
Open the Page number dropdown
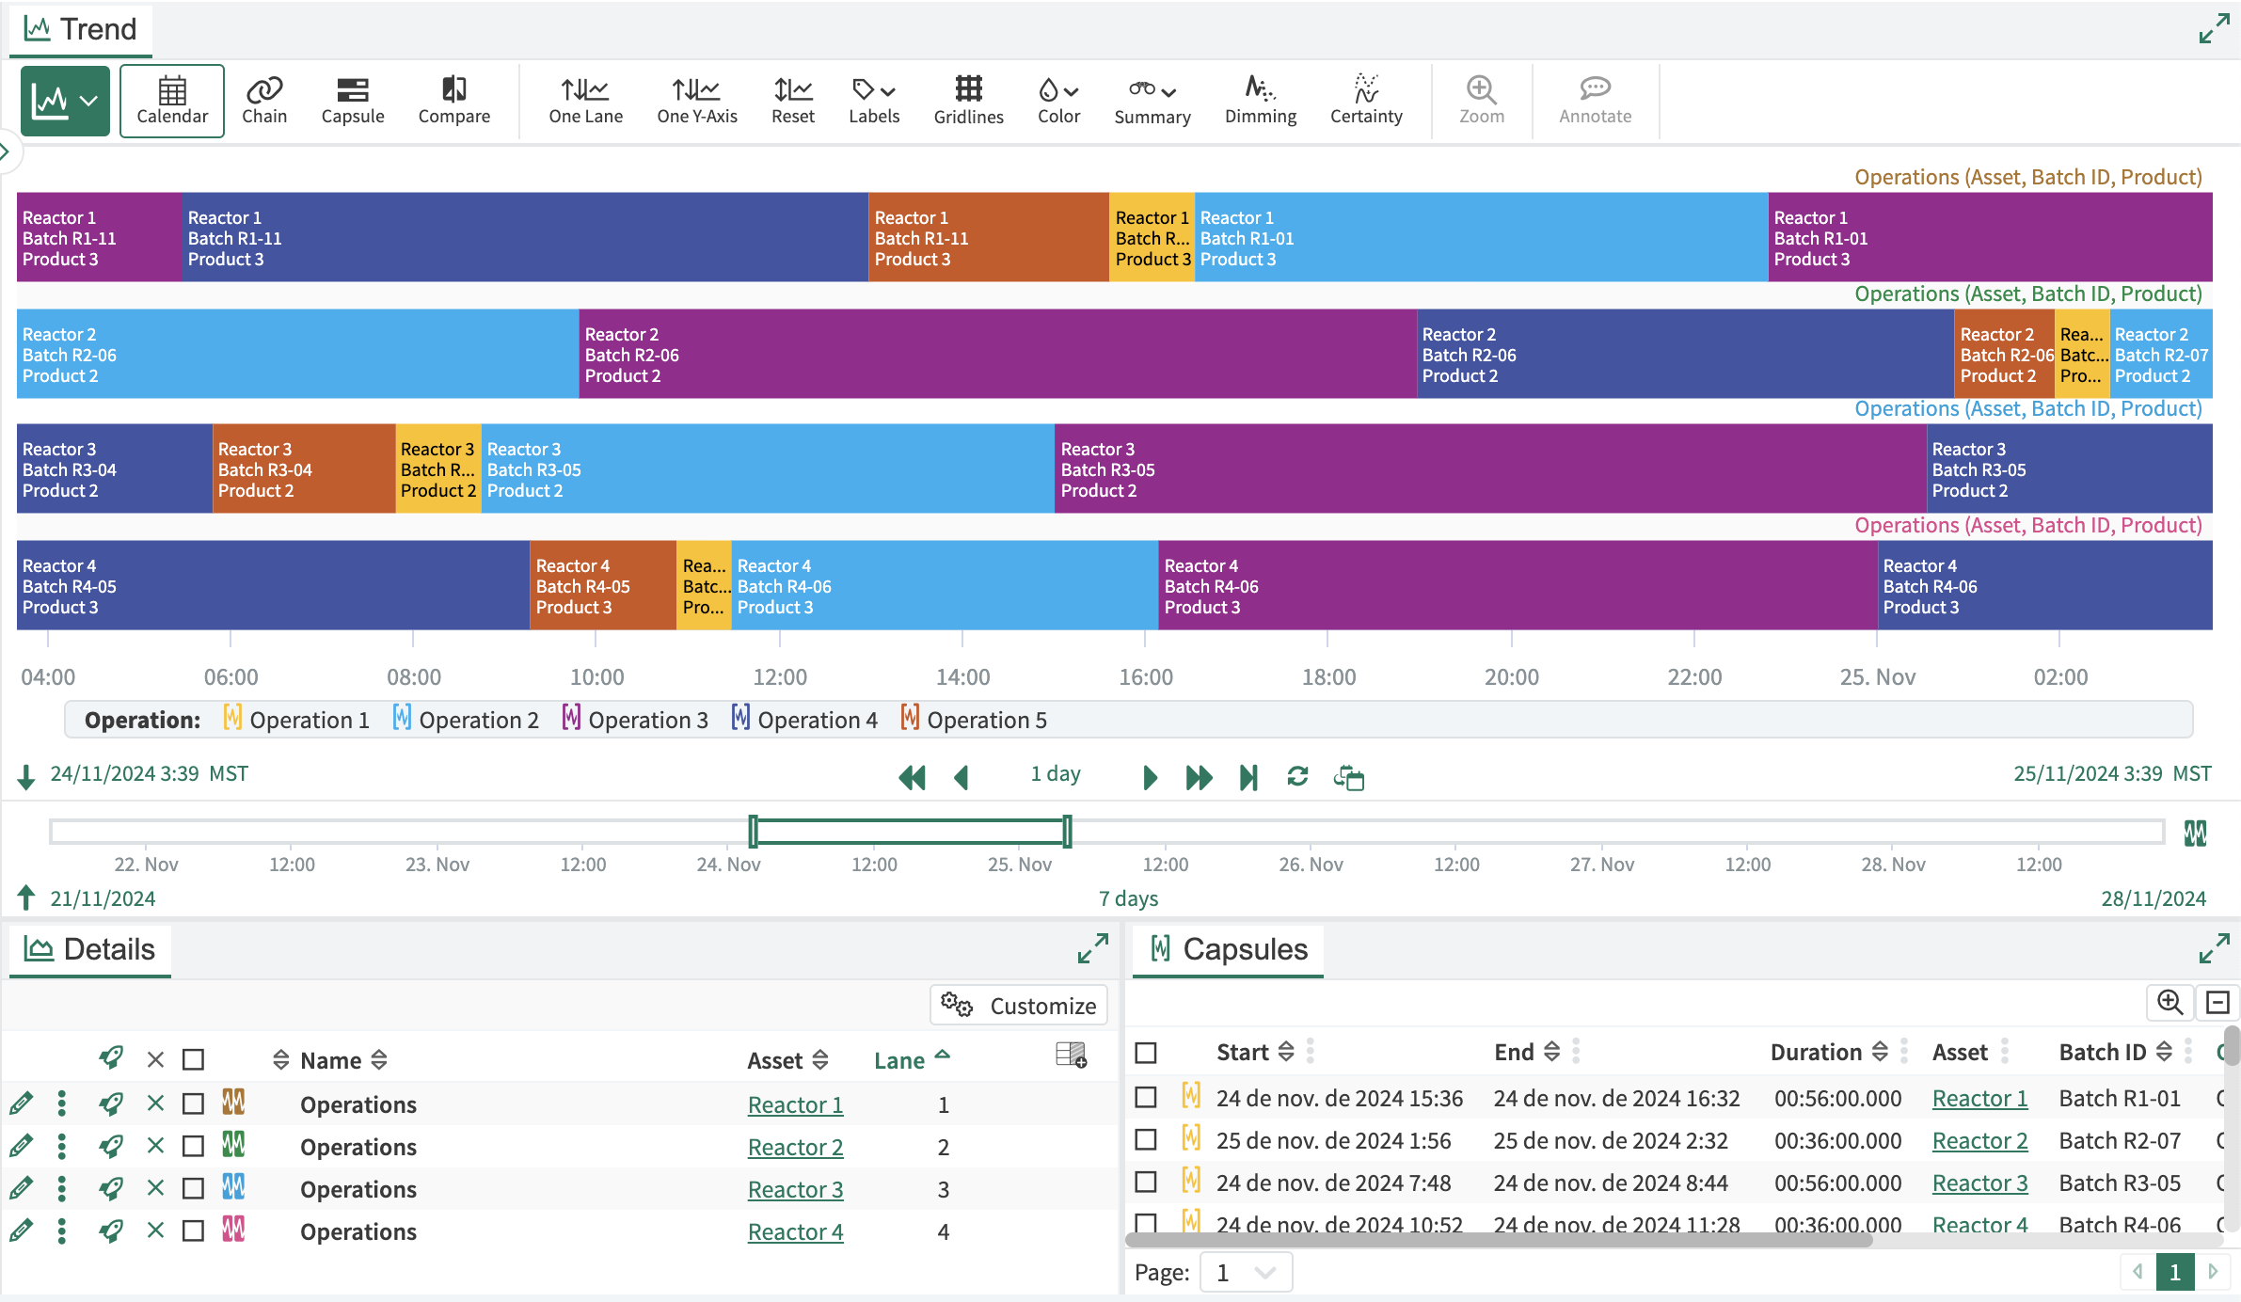point(1246,1272)
